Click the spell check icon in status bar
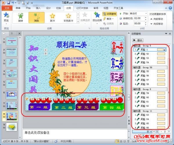174x145 pixels. (56, 141)
